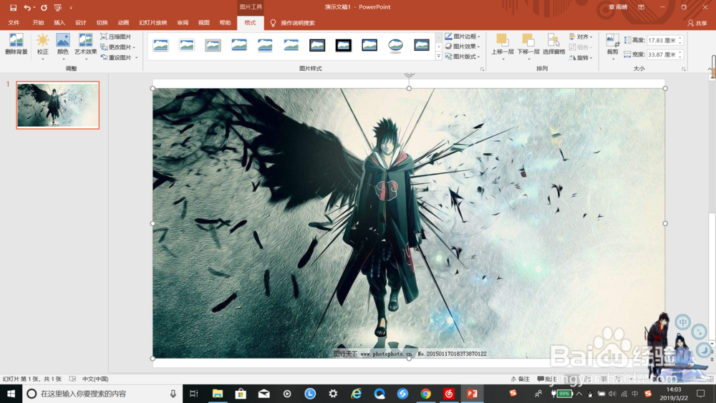Open picture styles format dialog launcher
The image size is (716, 403).
pos(482,69)
